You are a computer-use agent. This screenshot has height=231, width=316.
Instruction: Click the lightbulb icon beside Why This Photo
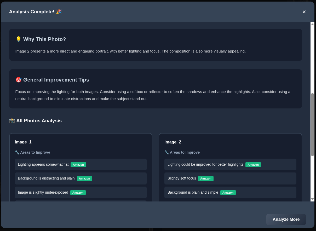(18, 39)
